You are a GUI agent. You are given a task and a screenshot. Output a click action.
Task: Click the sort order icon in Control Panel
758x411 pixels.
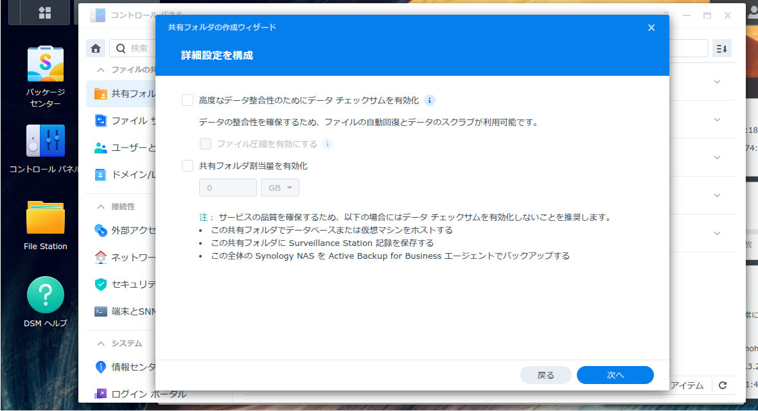tap(722, 48)
